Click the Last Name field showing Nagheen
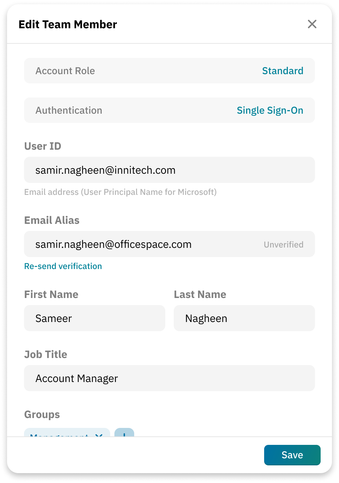The height and width of the screenshot is (483, 339). [x=244, y=318]
